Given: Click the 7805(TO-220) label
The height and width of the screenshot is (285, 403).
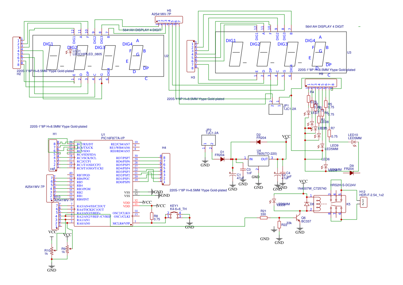Looking at the screenshot, I should tap(267, 154).
